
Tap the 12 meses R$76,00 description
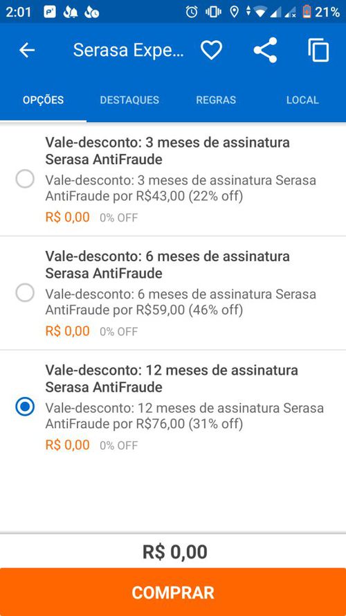185,416
